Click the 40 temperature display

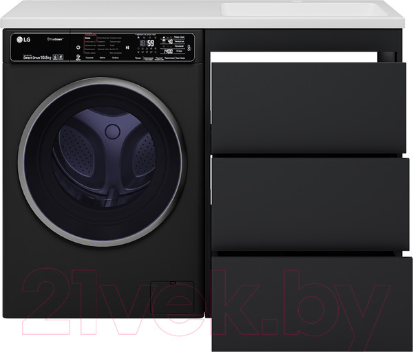(x=170, y=41)
